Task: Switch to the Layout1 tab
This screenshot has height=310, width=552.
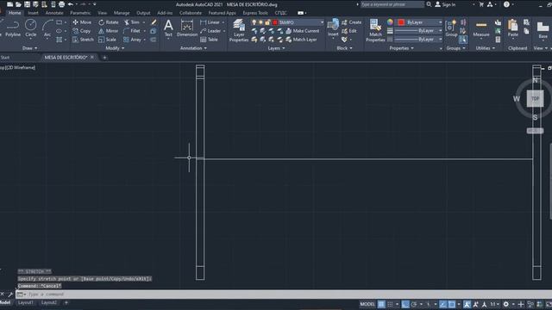Action: (x=26, y=302)
